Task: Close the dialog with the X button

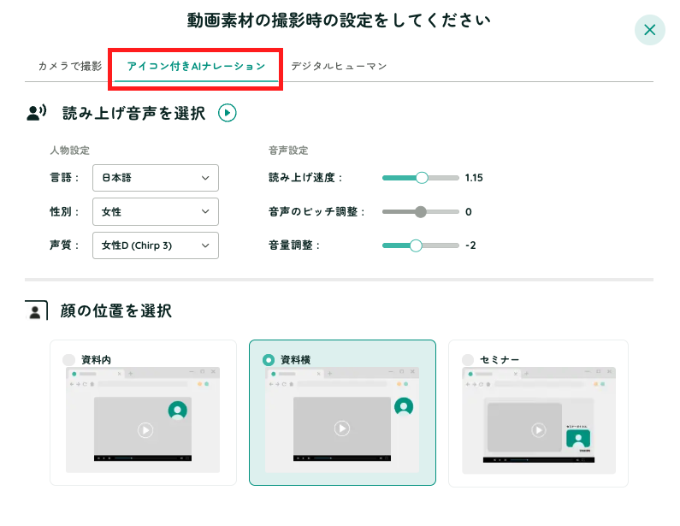Action: pyautogui.click(x=649, y=31)
